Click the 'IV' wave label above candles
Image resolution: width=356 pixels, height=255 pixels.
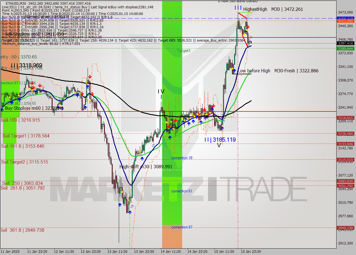161,91
